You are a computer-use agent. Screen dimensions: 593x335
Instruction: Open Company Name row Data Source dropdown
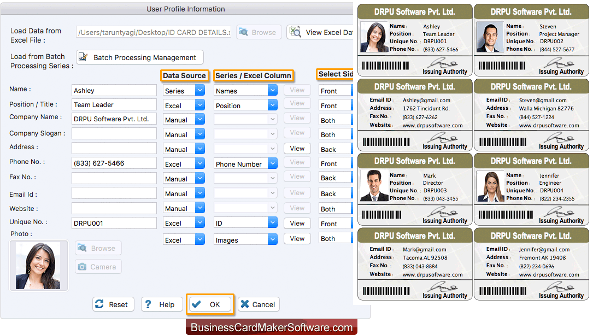(x=184, y=120)
